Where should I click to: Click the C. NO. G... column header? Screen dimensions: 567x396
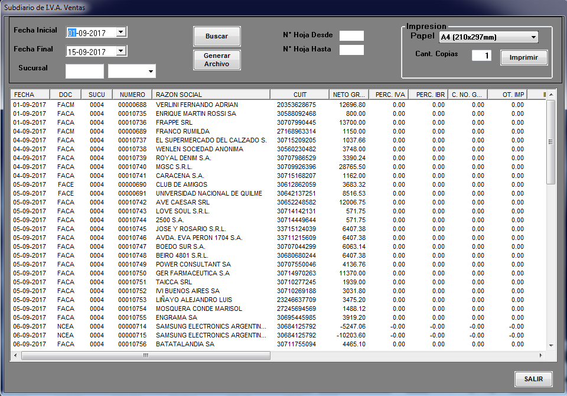(x=468, y=95)
